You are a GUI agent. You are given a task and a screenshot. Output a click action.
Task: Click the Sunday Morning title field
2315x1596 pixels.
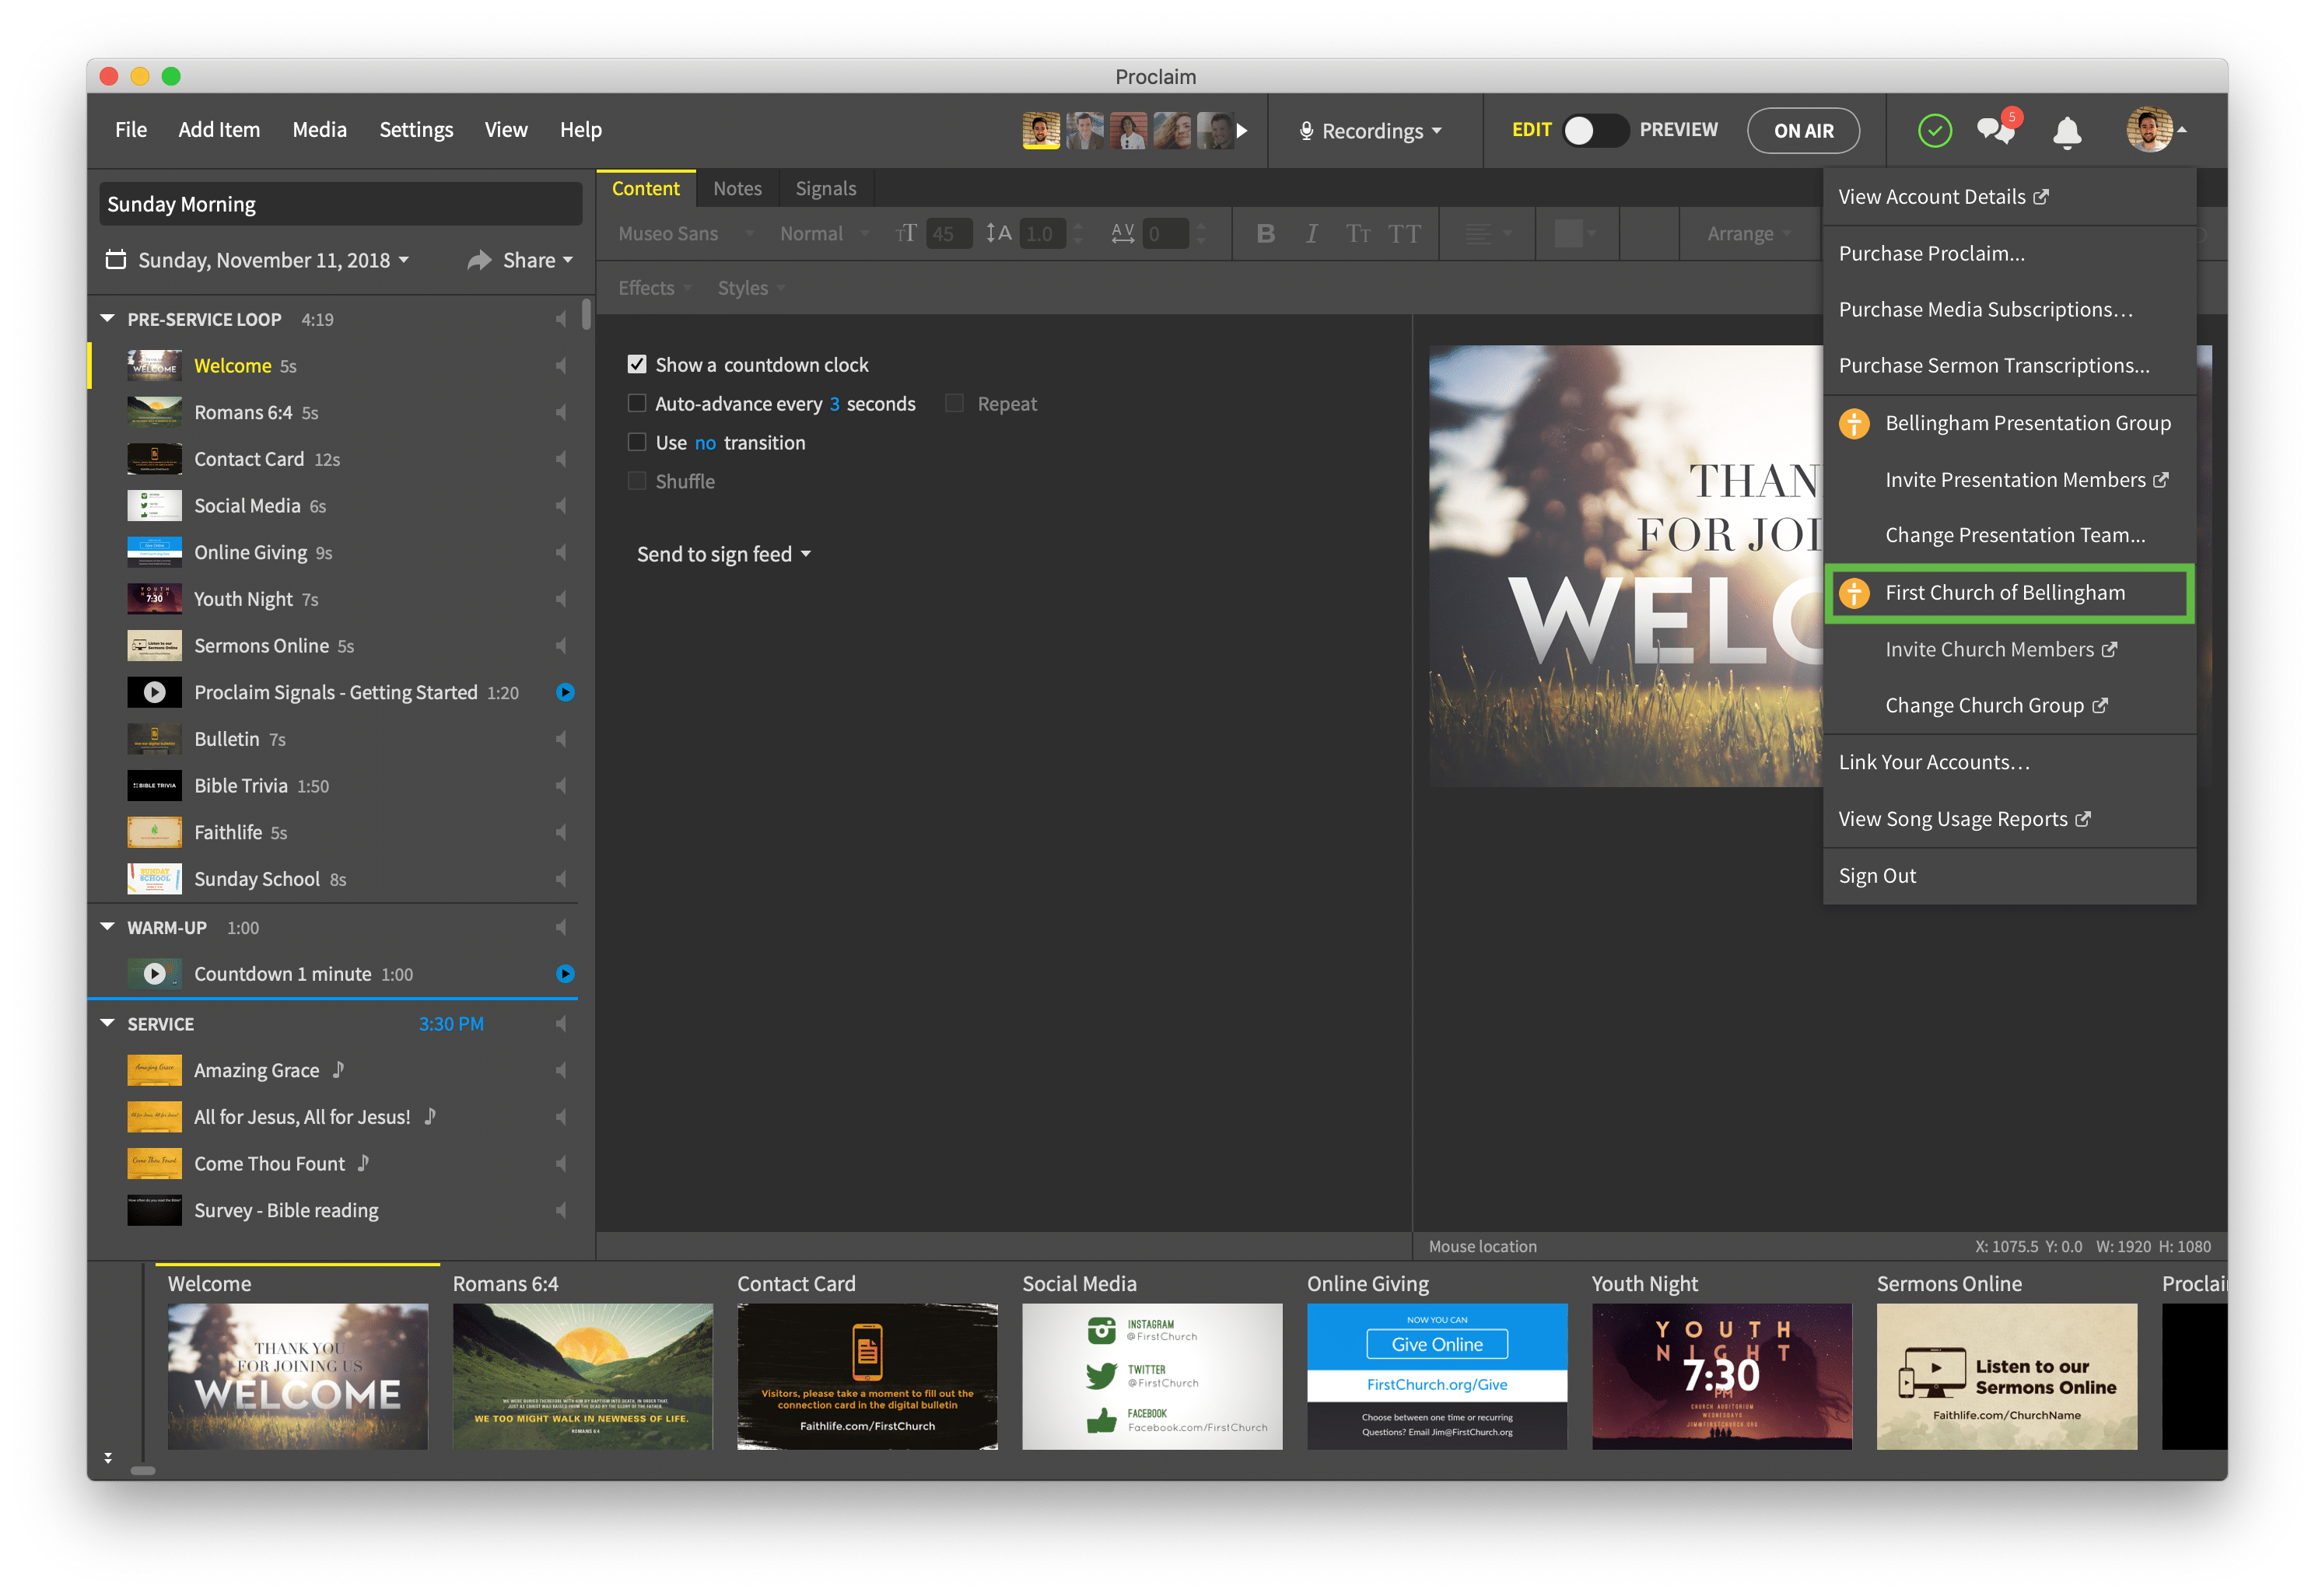coord(340,204)
